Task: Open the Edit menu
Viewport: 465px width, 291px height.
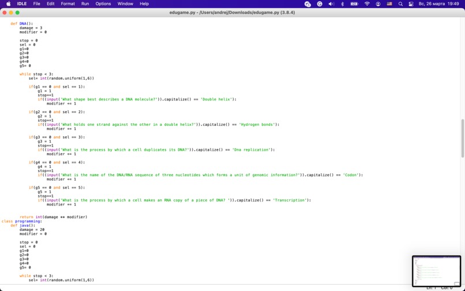Action: click(50, 4)
